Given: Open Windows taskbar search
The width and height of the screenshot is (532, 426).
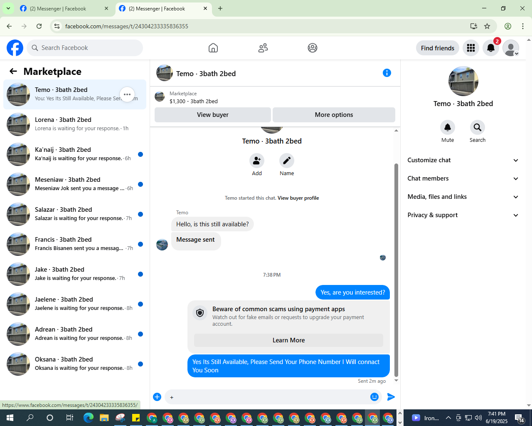Looking at the screenshot, I should pyautogui.click(x=30, y=418).
